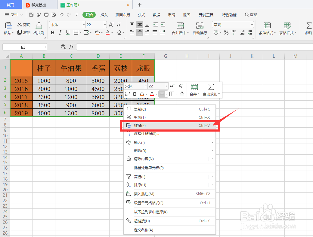313x237 pixels.
Task: Choose 选择性粘贴(S) in context menu
Action: pyautogui.click(x=170, y=134)
